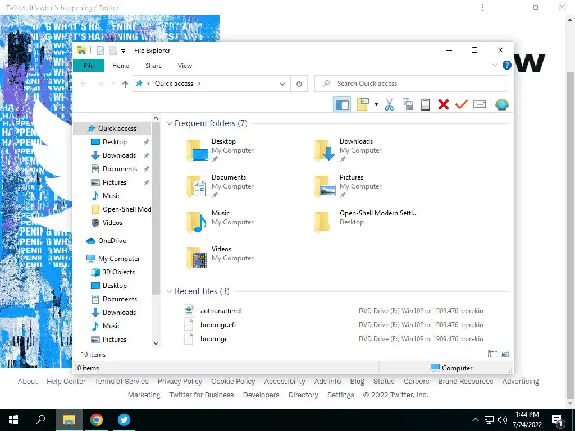Open the File ribbon tab
The height and width of the screenshot is (431, 575).
coord(89,66)
